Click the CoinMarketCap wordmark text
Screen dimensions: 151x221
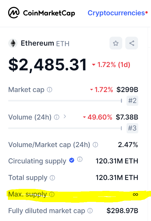coord(49,13)
